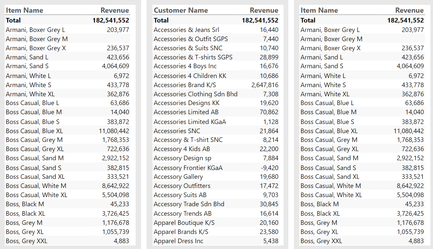The width and height of the screenshot is (433, 249).
Task: Click Armani, Sand L in right table
Action: click(322, 57)
